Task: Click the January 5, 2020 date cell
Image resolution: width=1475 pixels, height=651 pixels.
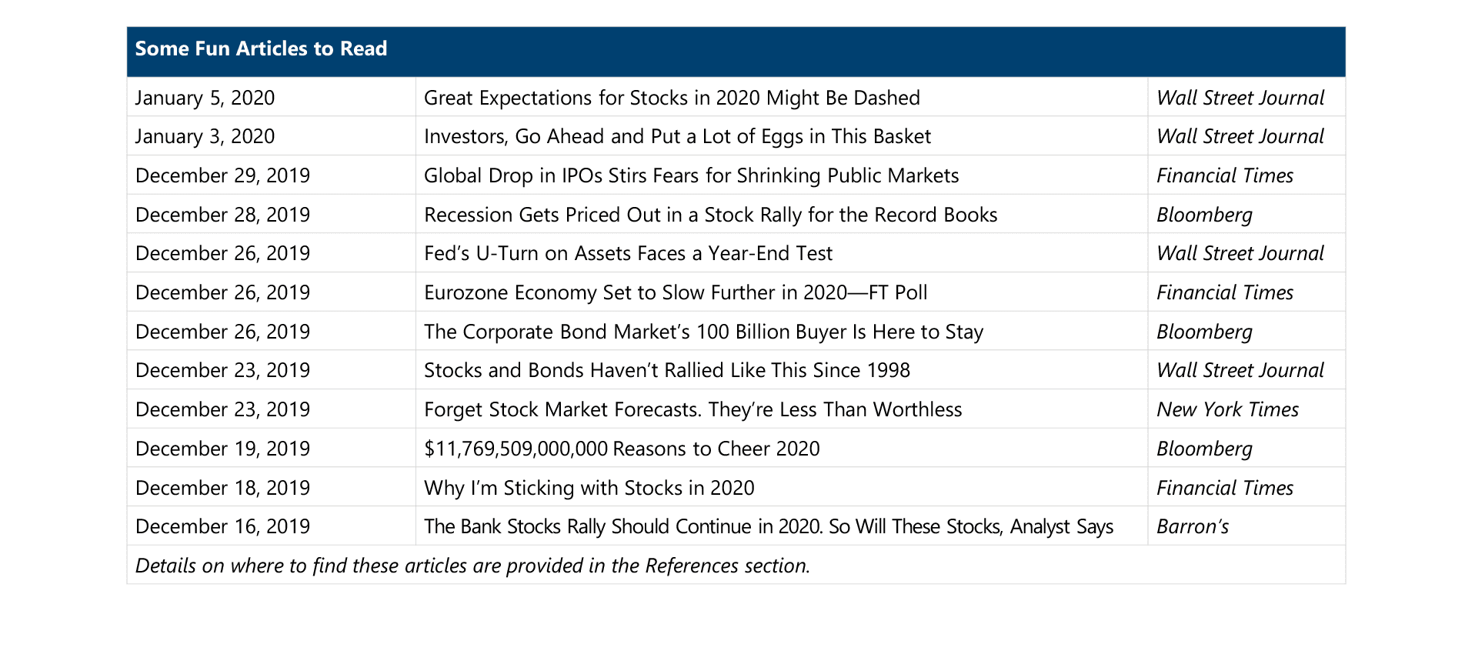Action: [x=205, y=98]
